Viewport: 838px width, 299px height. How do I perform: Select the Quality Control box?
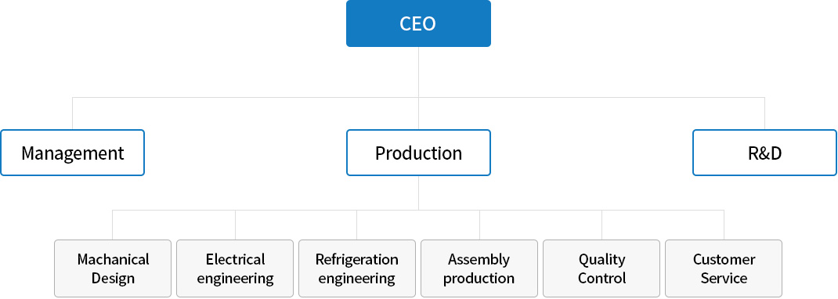(x=601, y=268)
